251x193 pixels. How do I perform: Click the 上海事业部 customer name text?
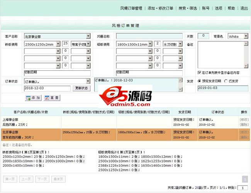coord(10,120)
